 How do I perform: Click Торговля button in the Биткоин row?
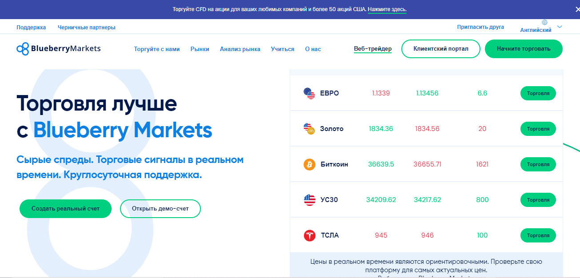[538, 164]
